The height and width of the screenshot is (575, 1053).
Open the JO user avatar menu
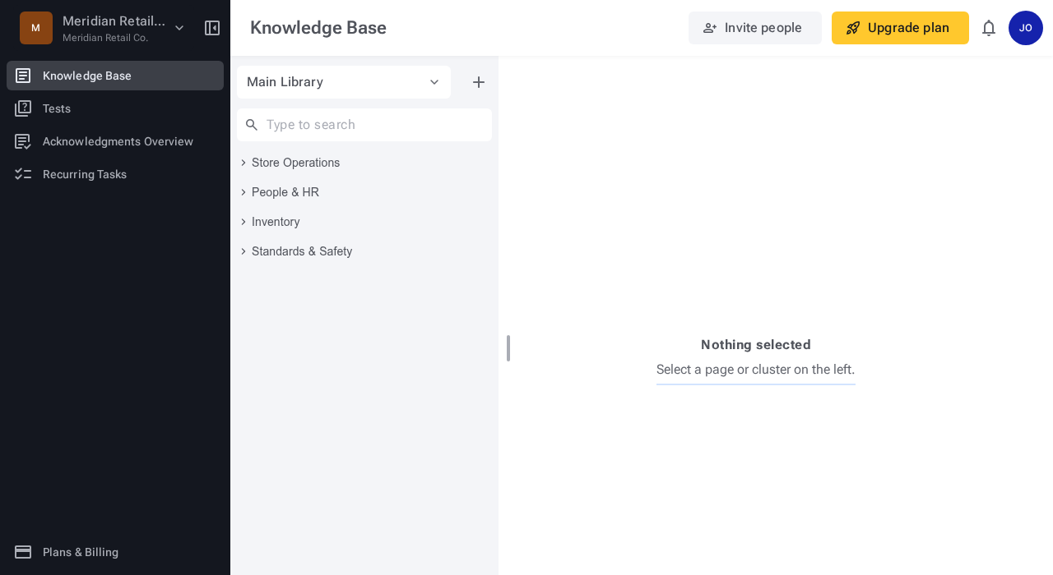pyautogui.click(x=1026, y=28)
